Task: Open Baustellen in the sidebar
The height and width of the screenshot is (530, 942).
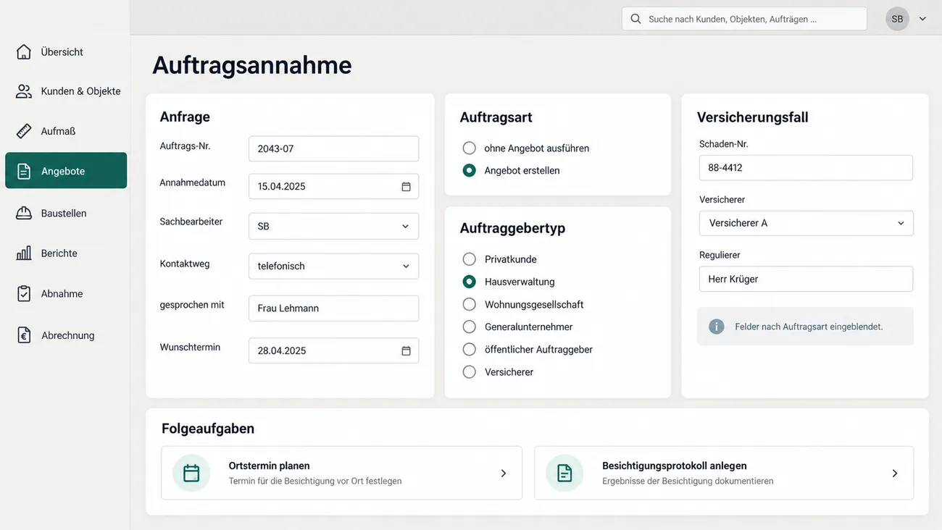Action: [x=66, y=213]
